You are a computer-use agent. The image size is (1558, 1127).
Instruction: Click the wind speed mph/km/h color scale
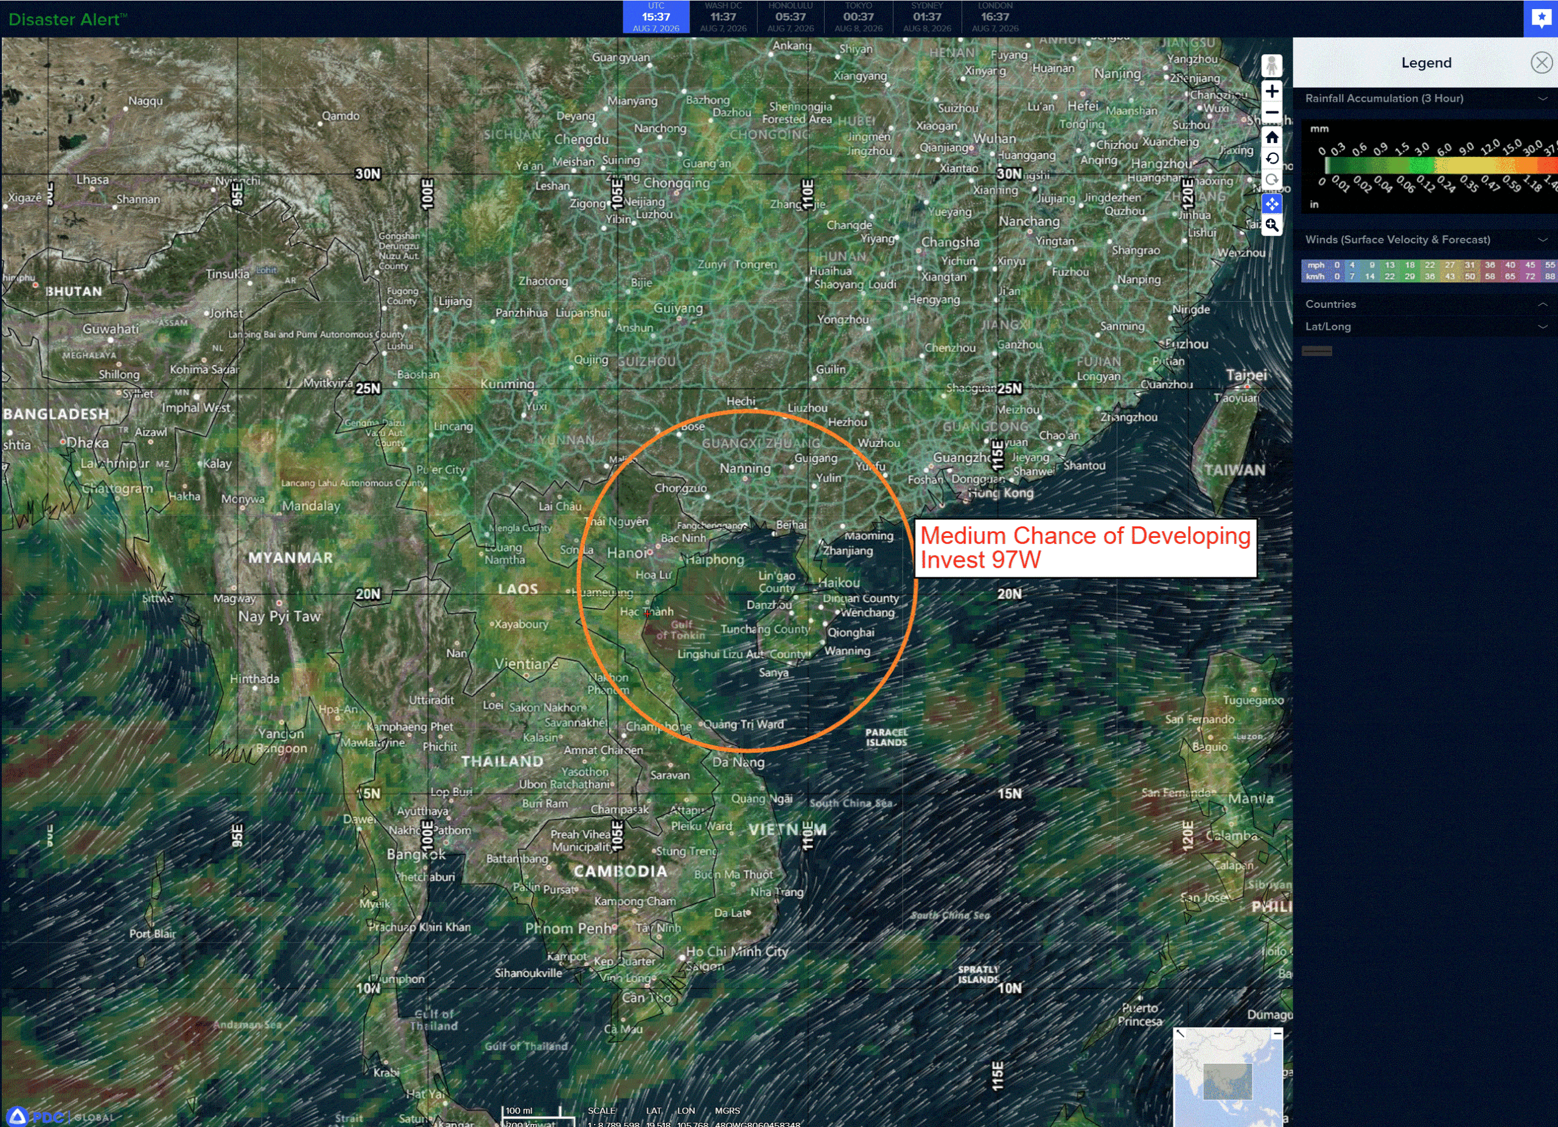point(1429,271)
